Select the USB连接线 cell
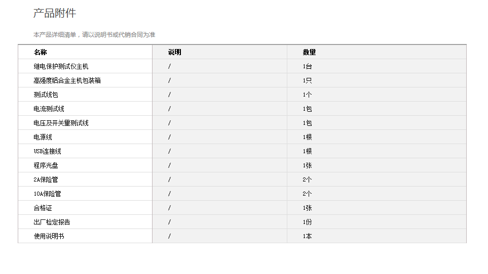This screenshot has height=274, width=488. [x=48, y=151]
